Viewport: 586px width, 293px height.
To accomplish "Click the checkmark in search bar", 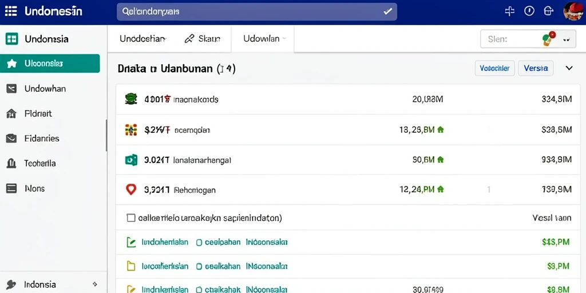I will pos(387,11).
